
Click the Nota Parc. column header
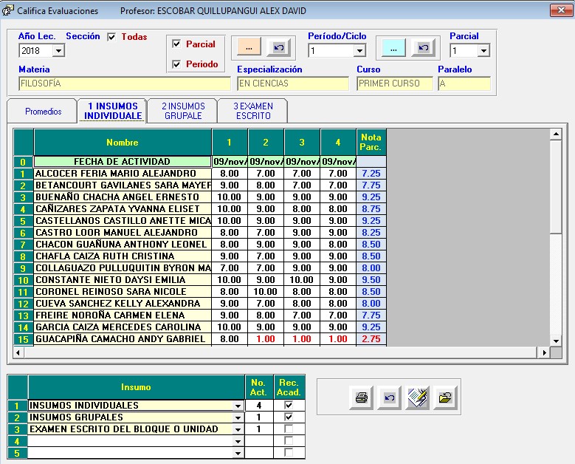coord(371,142)
